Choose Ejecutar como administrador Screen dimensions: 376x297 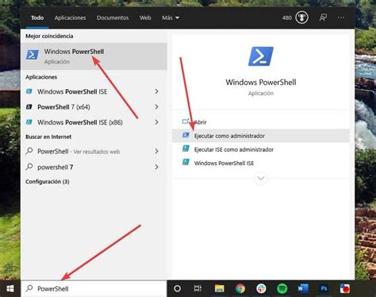(x=261, y=136)
